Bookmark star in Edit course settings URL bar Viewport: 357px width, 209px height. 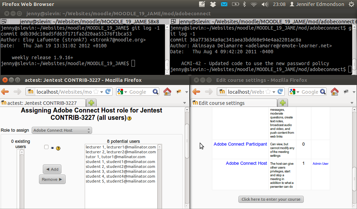[x=268, y=92]
